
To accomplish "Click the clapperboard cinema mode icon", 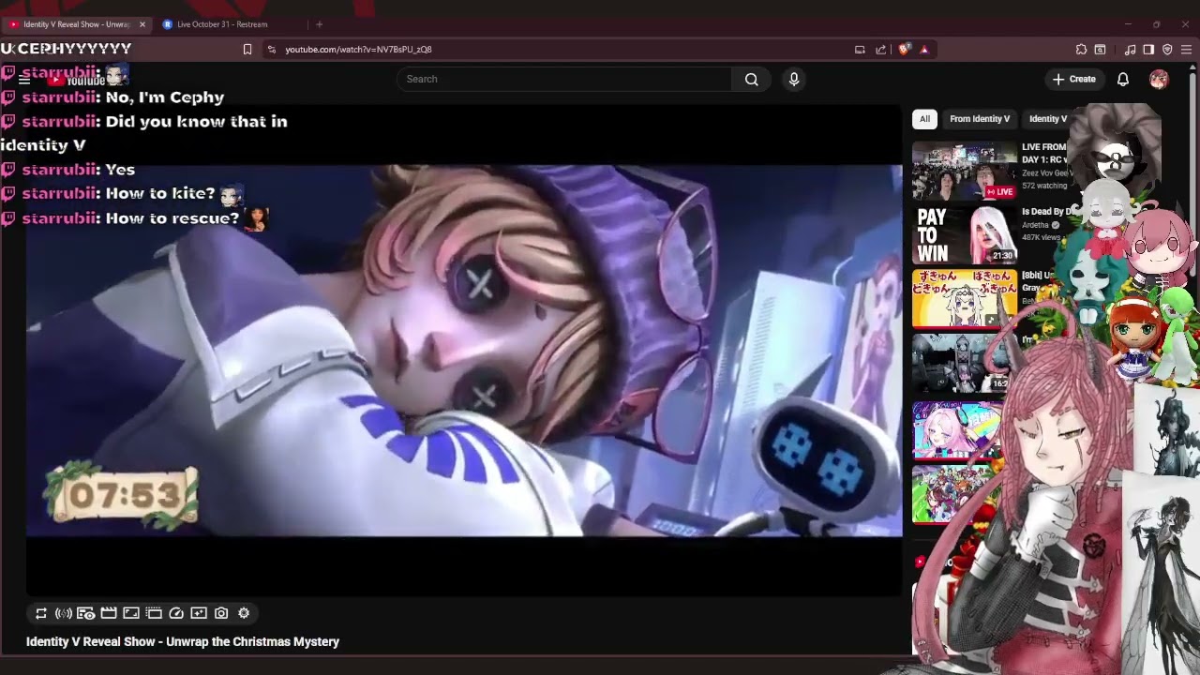I will [x=109, y=613].
